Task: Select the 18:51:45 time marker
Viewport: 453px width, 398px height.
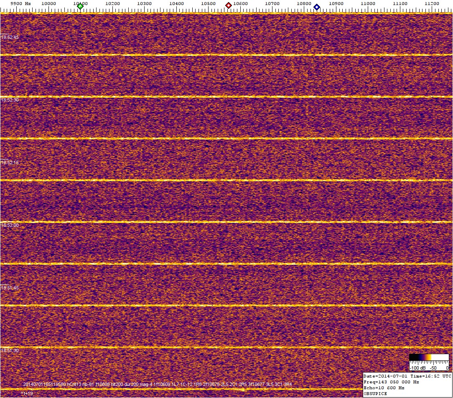Action: click(x=10, y=288)
